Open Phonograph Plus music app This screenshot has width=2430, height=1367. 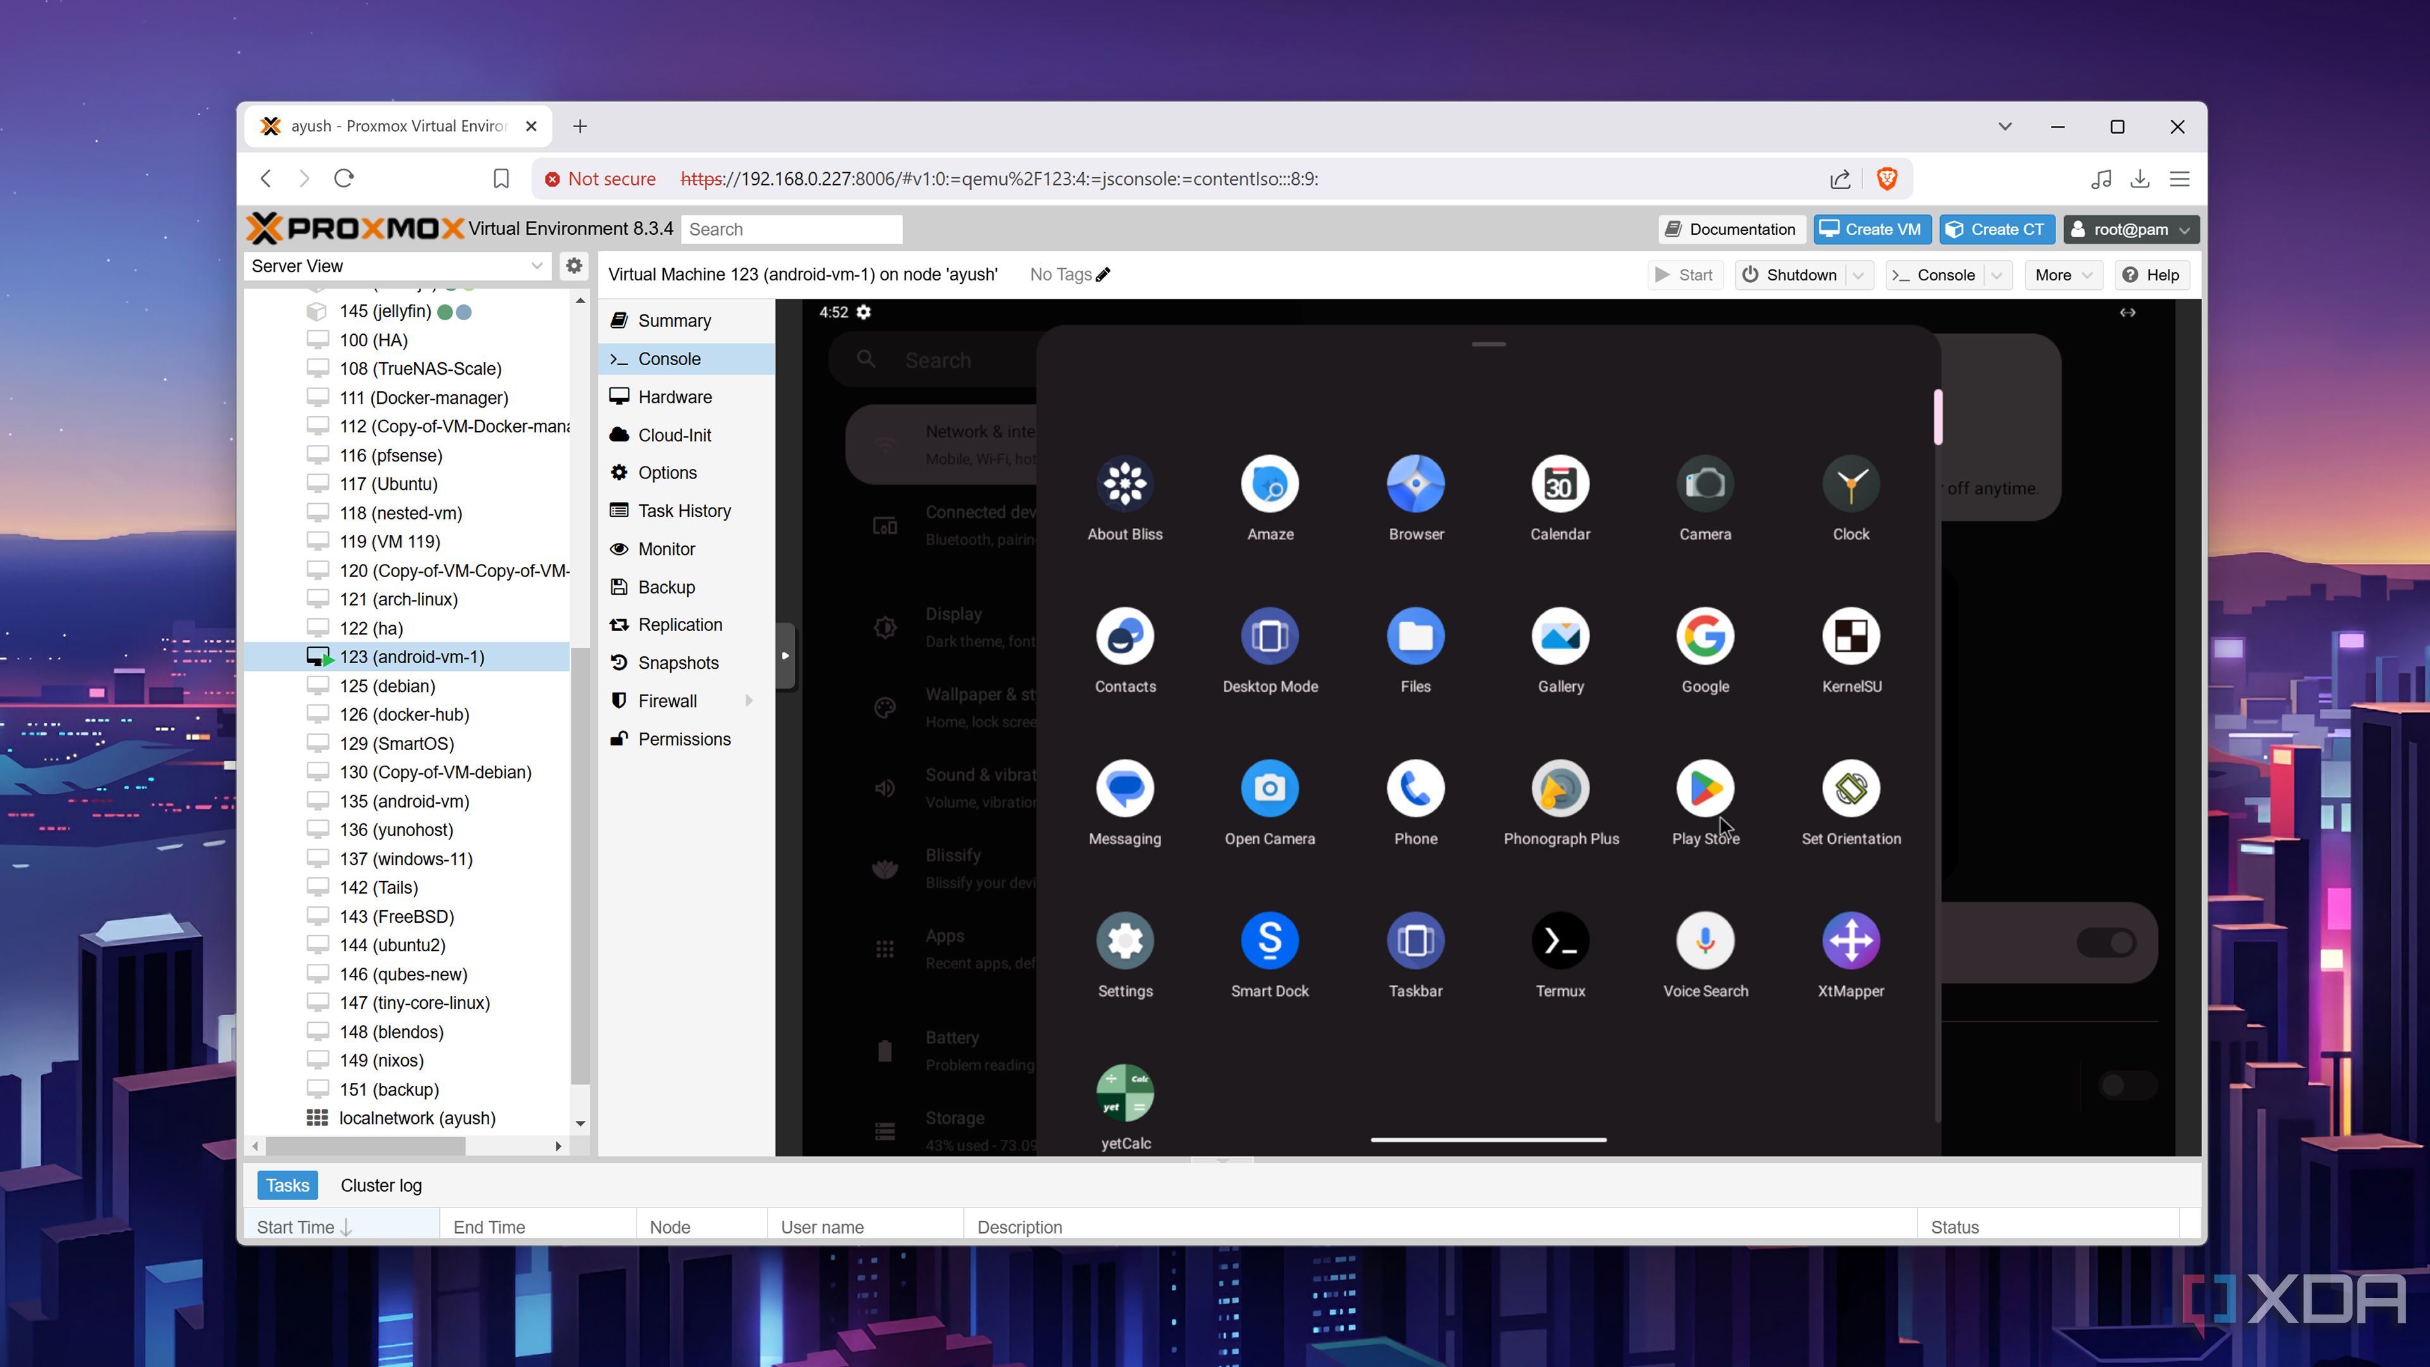click(1561, 789)
